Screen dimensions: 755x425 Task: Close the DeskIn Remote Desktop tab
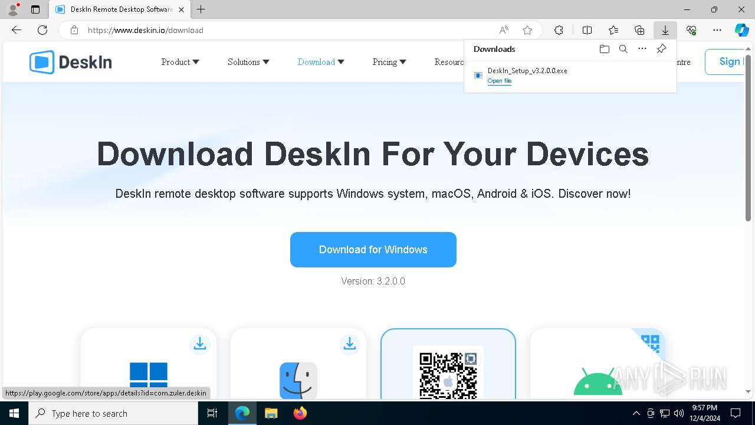tap(181, 9)
